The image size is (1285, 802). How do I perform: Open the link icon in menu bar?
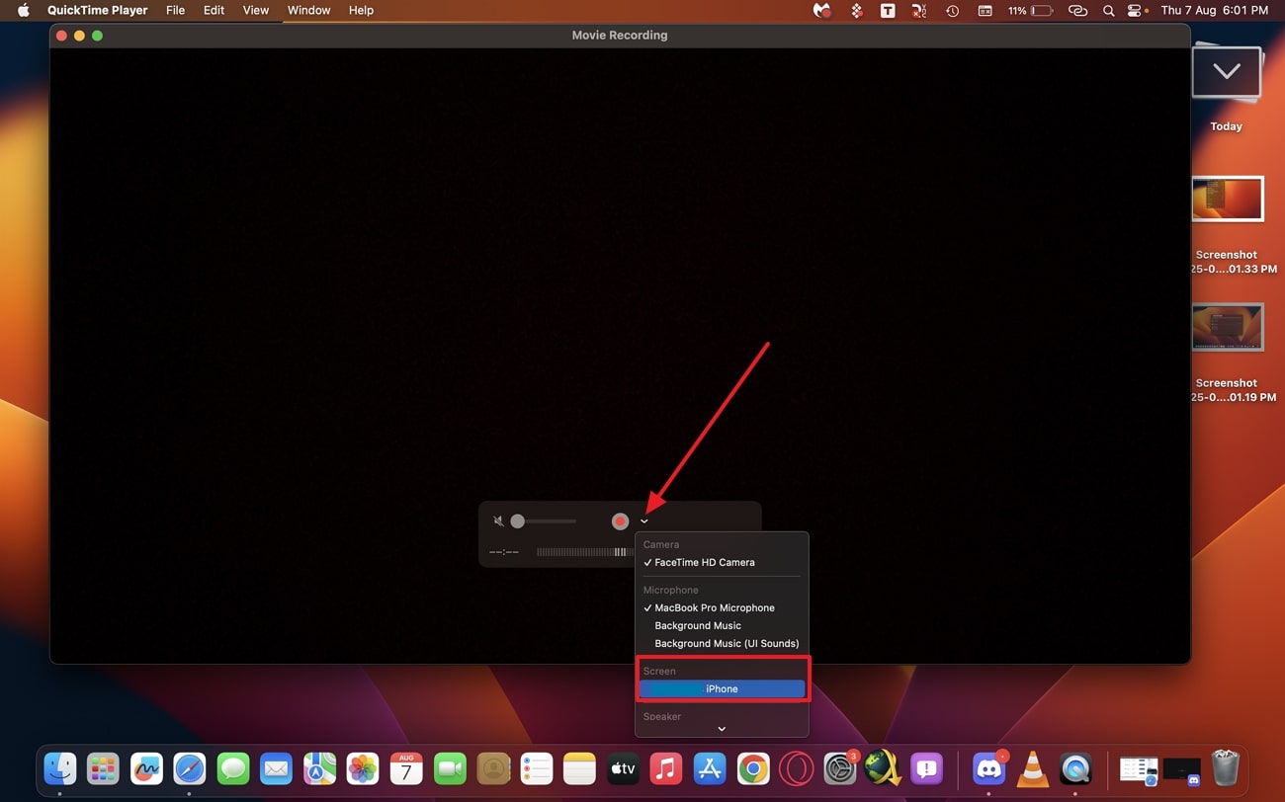pyautogui.click(x=1077, y=10)
